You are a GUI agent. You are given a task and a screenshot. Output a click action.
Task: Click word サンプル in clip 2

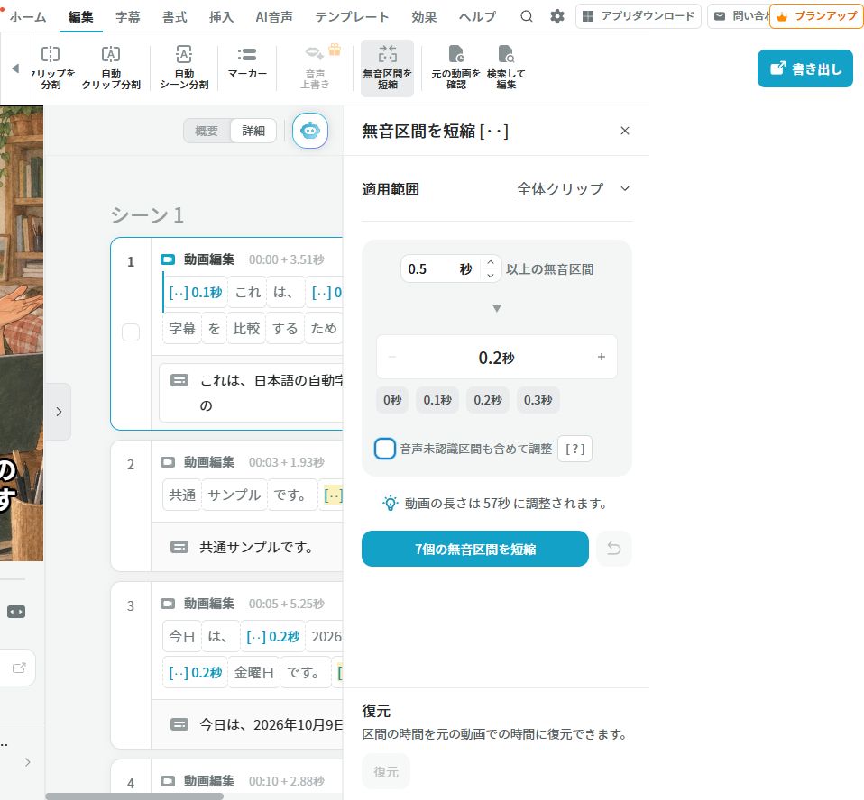coord(234,495)
